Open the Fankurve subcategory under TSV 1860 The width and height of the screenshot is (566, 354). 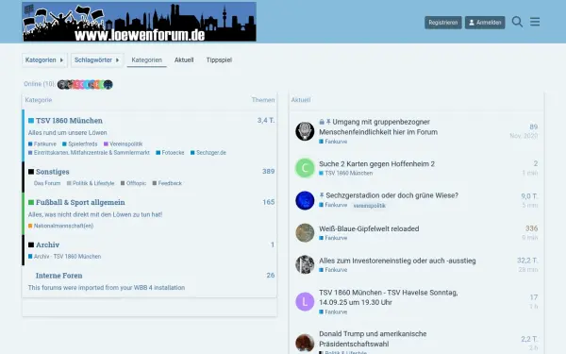pos(42,143)
